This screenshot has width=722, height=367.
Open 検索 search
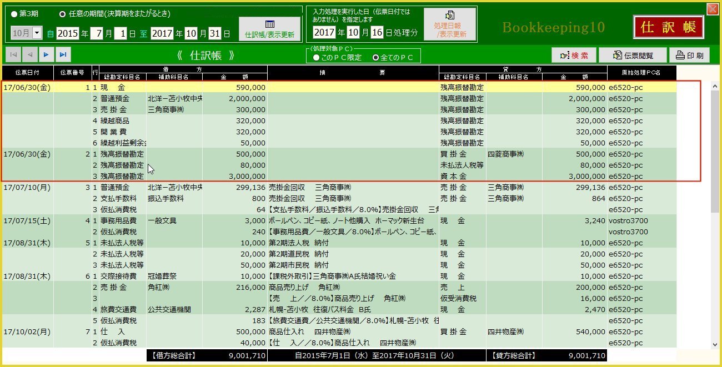[574, 56]
